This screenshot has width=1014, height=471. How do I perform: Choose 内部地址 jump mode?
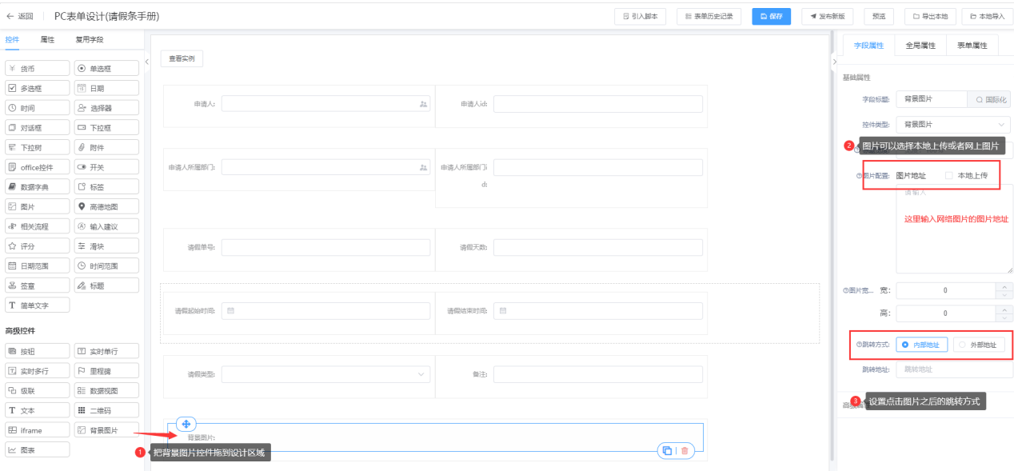[x=922, y=345]
